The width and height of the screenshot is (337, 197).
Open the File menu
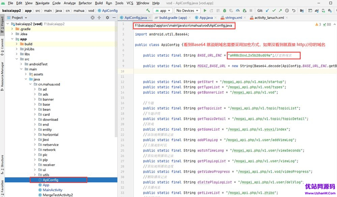[x=10, y=3]
